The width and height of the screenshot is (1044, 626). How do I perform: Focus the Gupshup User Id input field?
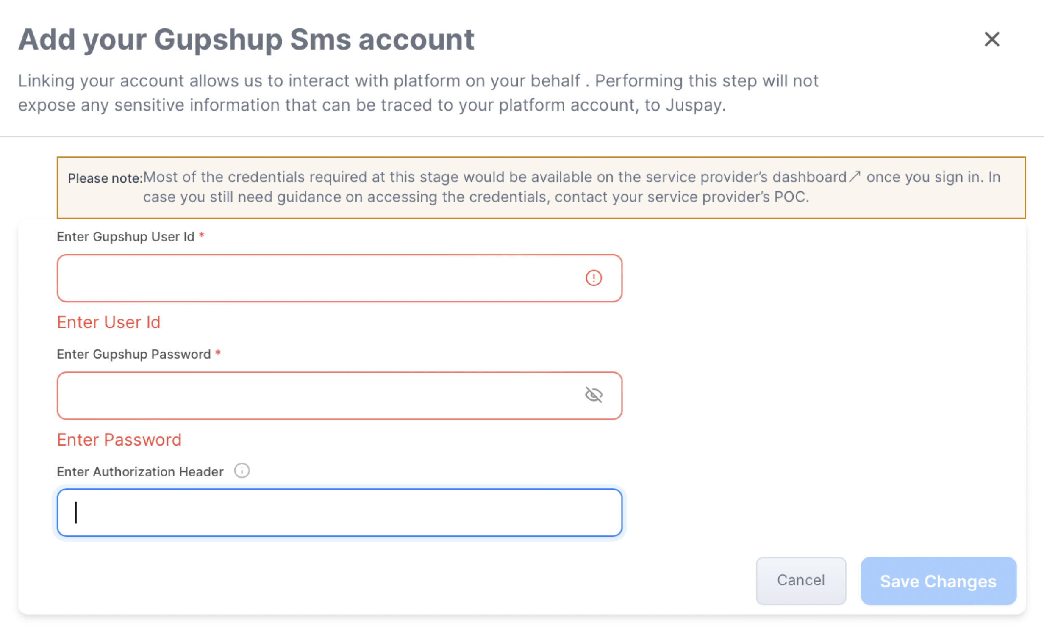tap(318, 278)
